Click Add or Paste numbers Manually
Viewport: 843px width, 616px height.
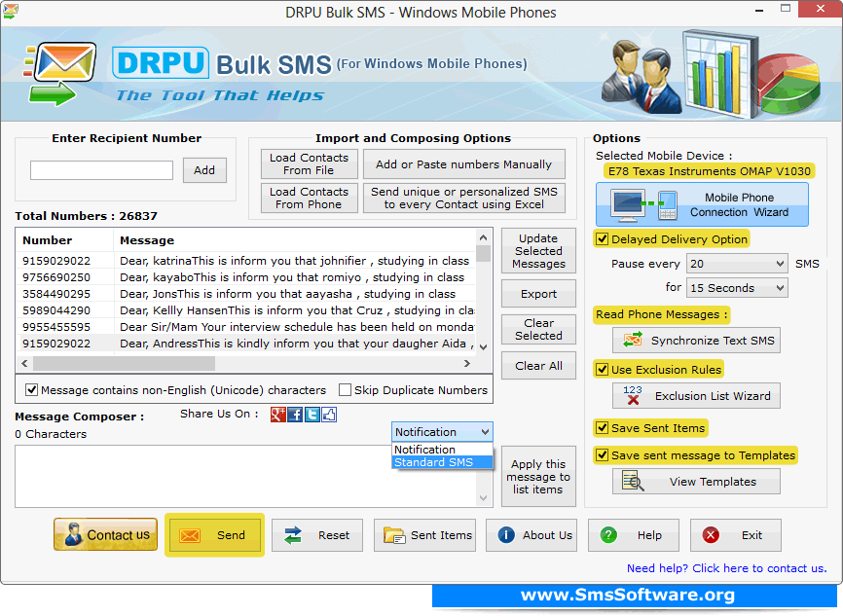(x=464, y=163)
